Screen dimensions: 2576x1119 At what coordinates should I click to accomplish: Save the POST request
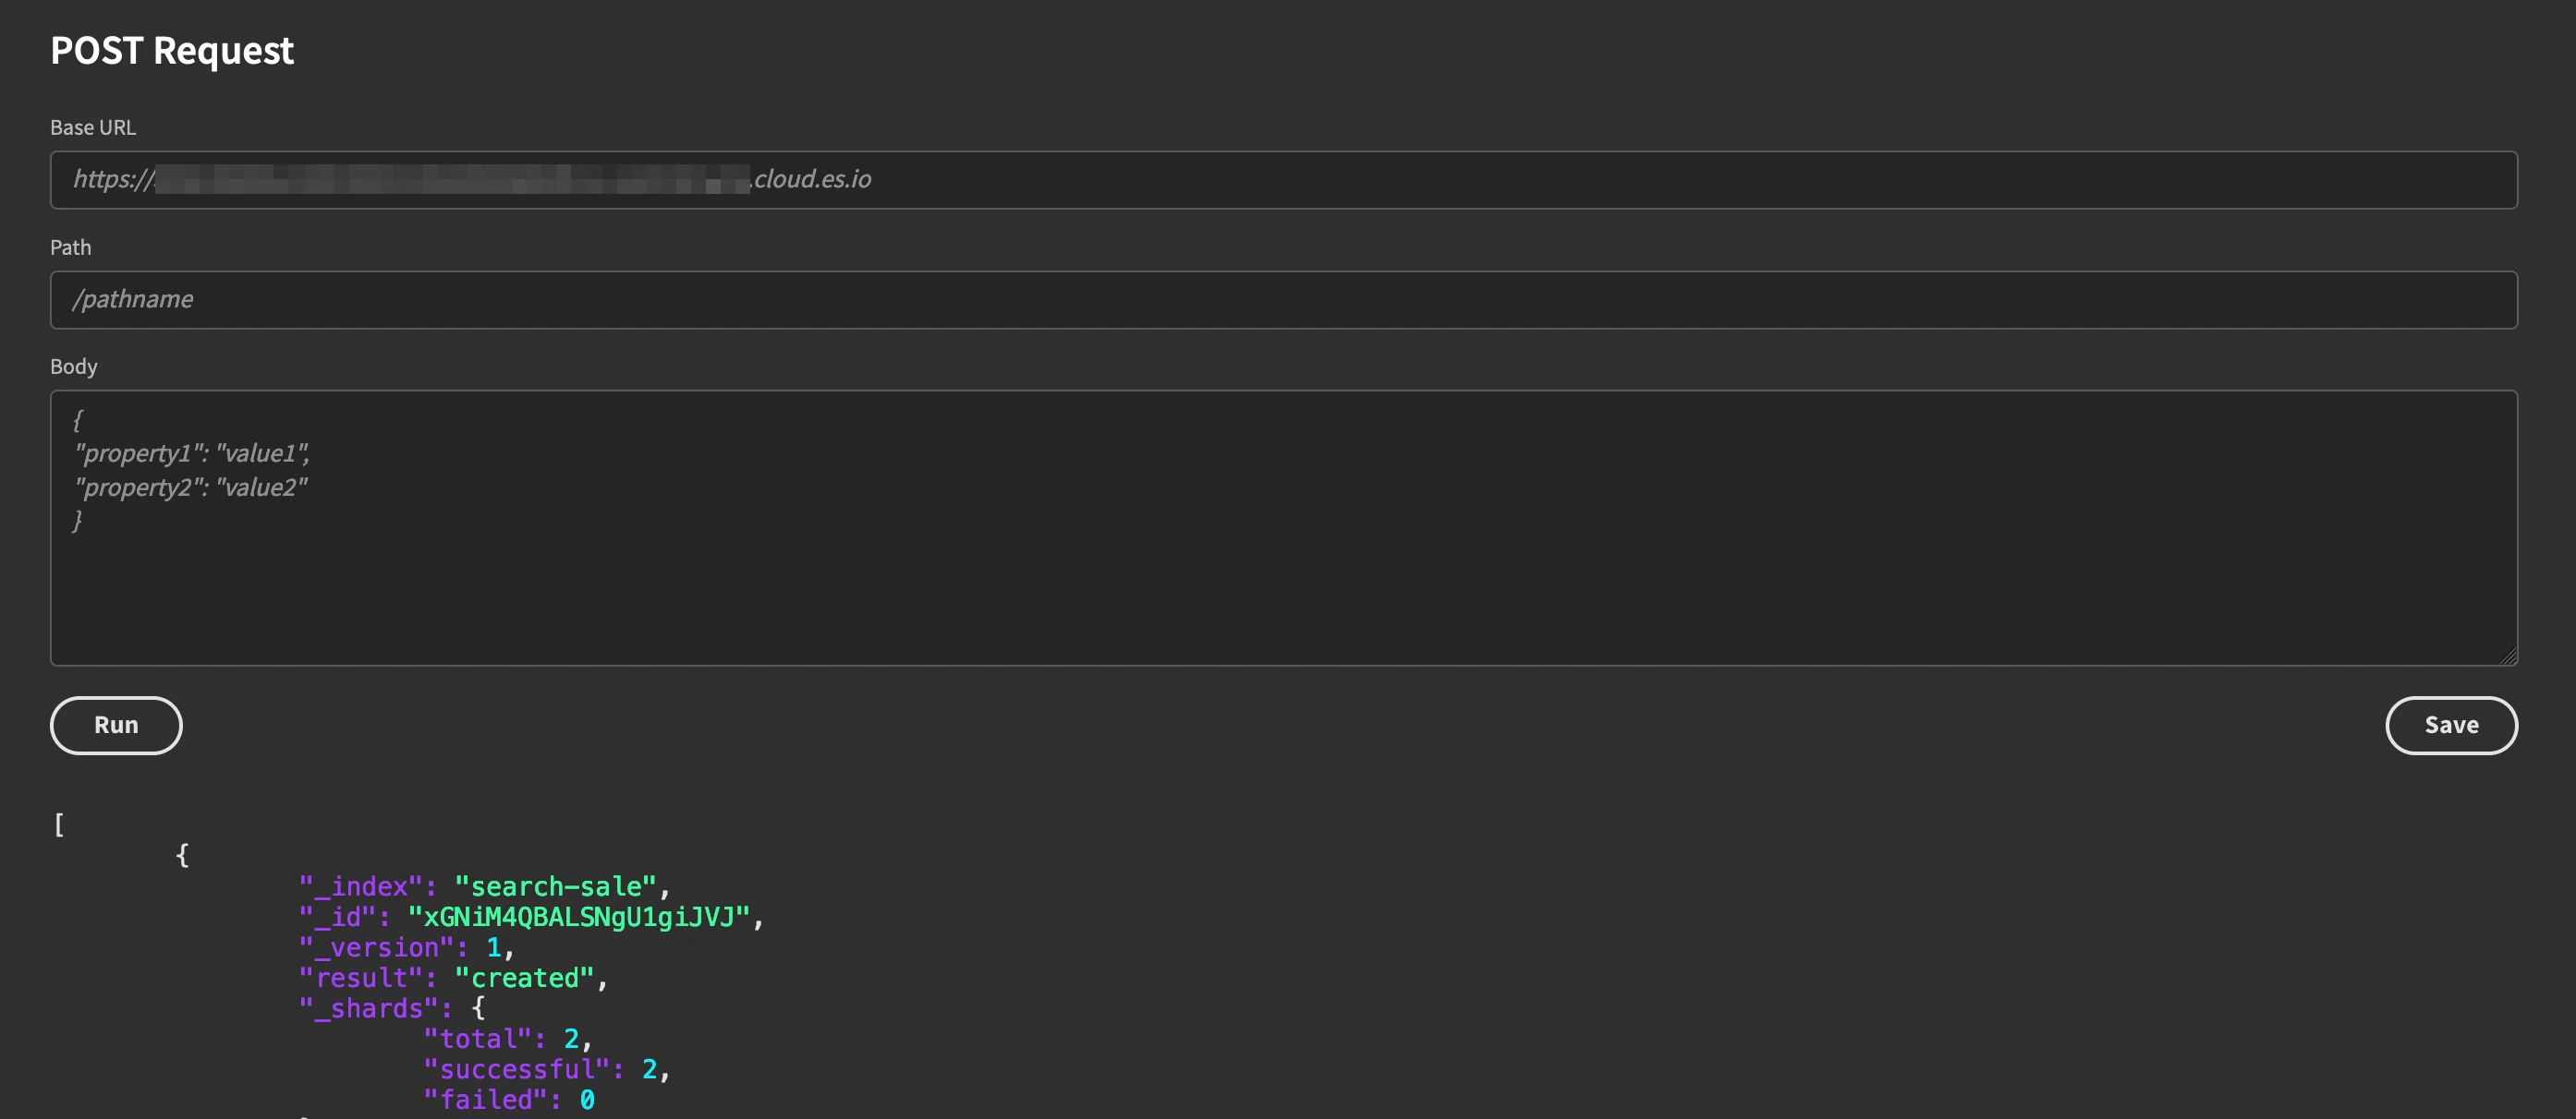pos(2451,726)
